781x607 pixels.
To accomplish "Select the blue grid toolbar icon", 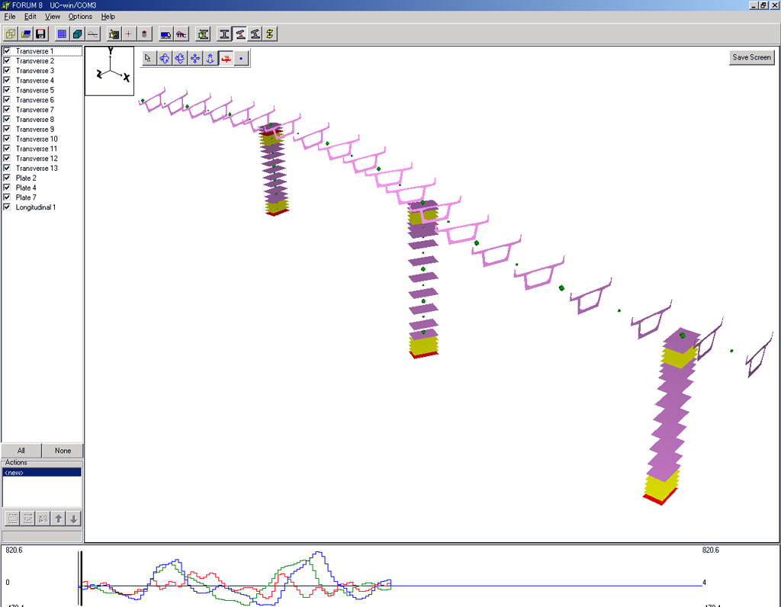I will tap(63, 34).
